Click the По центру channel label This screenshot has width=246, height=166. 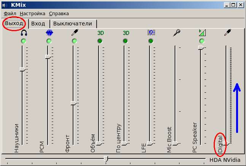pos(119,138)
